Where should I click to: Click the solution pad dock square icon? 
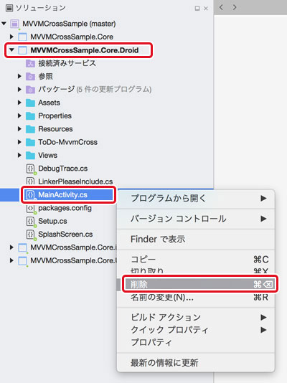pos(197,9)
